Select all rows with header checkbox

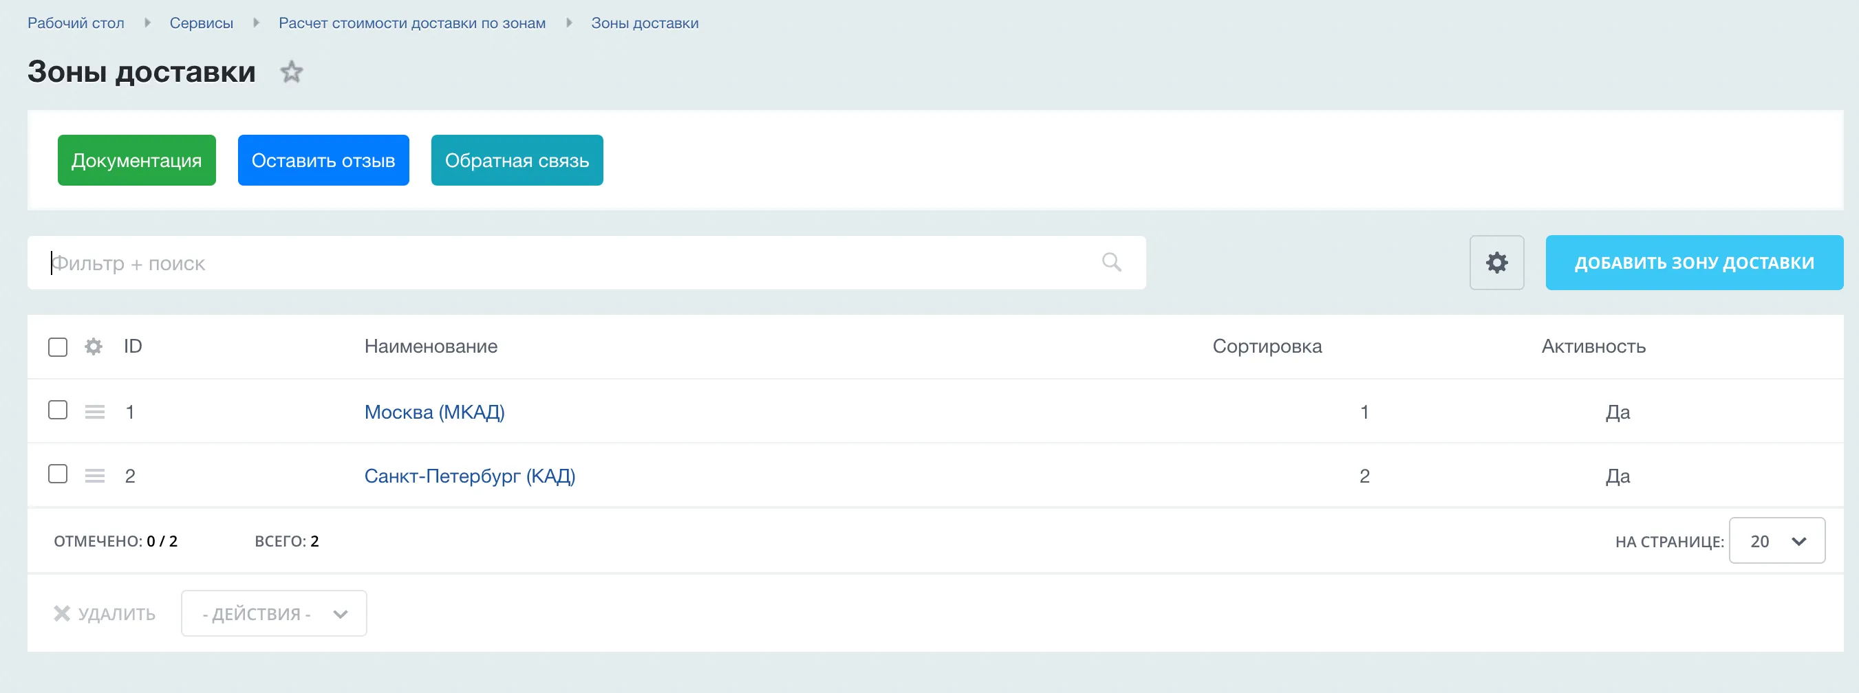(58, 347)
